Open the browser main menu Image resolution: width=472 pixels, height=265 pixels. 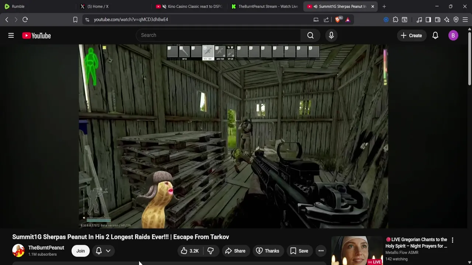(465, 20)
